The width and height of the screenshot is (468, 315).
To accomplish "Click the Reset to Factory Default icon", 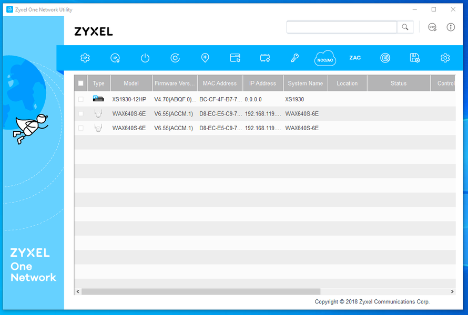I will pos(175,58).
